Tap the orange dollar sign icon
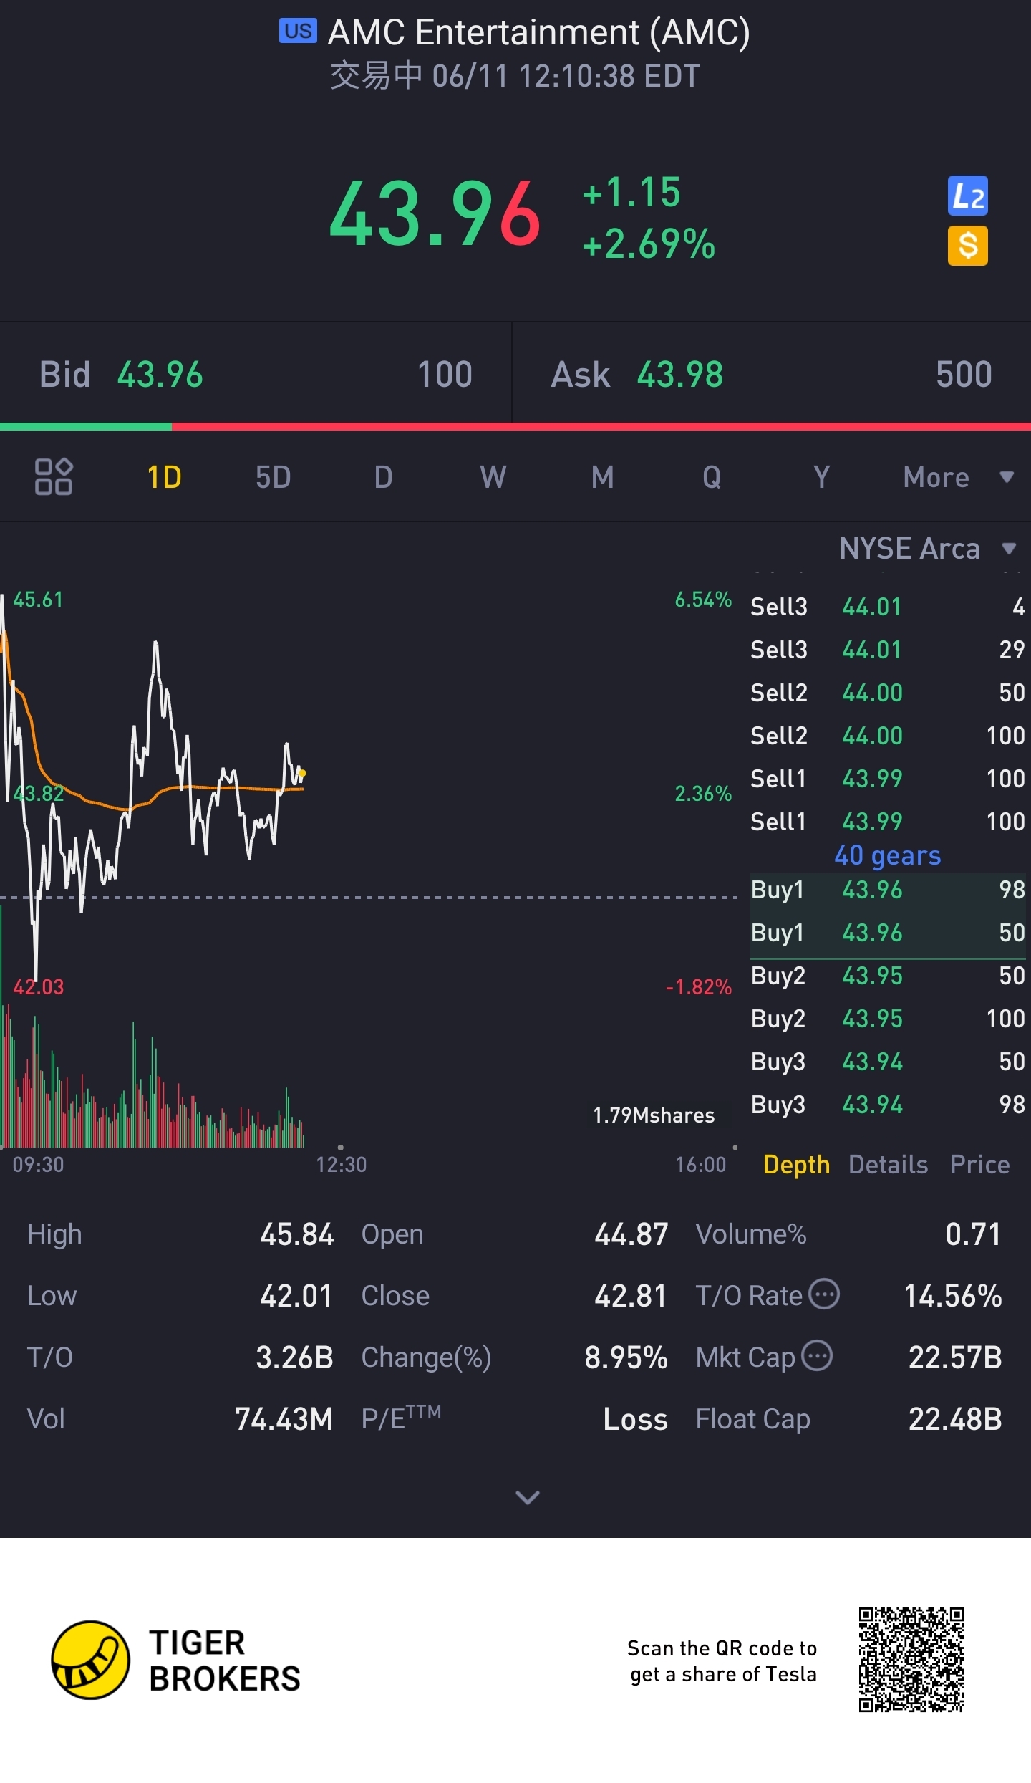1031x1783 pixels. (967, 246)
